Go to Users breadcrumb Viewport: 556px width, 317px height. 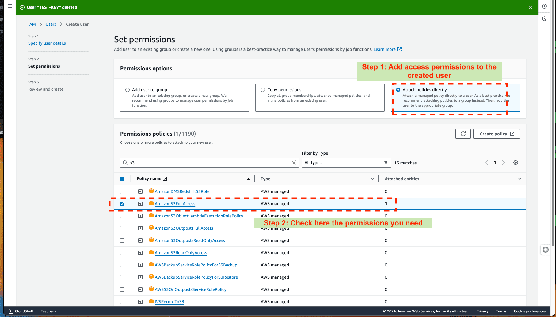pos(51,24)
